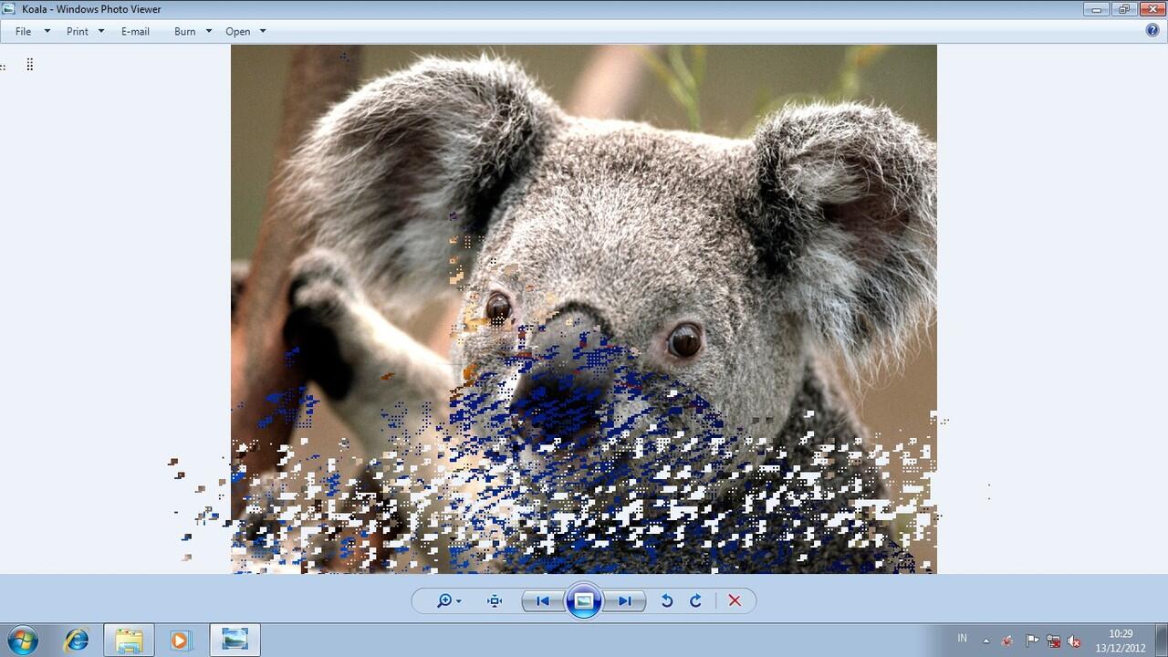Click the E-mail button
Viewport: 1168px width, 657px height.
point(135,31)
